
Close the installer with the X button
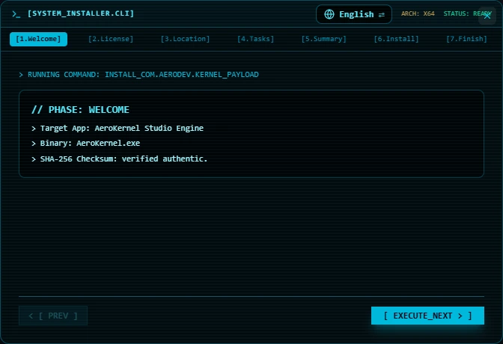click(x=487, y=16)
